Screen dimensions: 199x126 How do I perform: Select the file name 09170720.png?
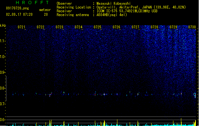point(17,8)
